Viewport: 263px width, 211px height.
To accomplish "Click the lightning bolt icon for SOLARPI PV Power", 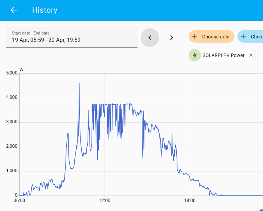I will (x=195, y=55).
